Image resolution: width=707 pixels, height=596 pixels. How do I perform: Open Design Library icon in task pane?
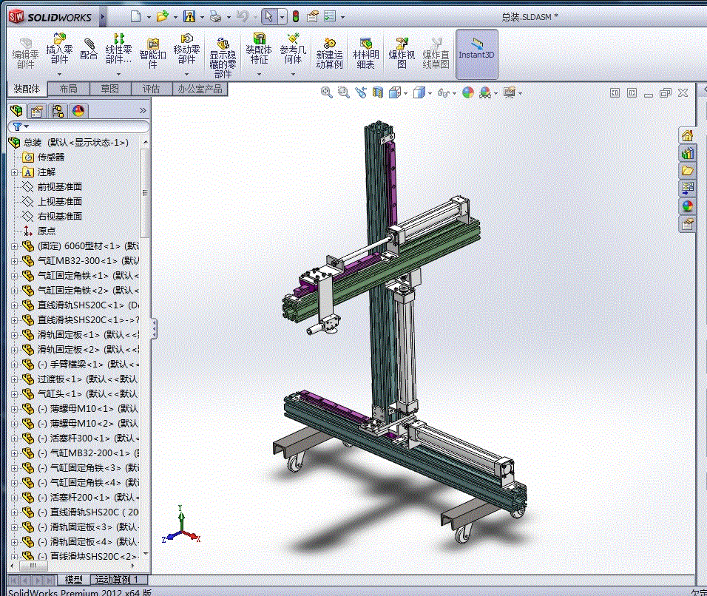coord(687,153)
